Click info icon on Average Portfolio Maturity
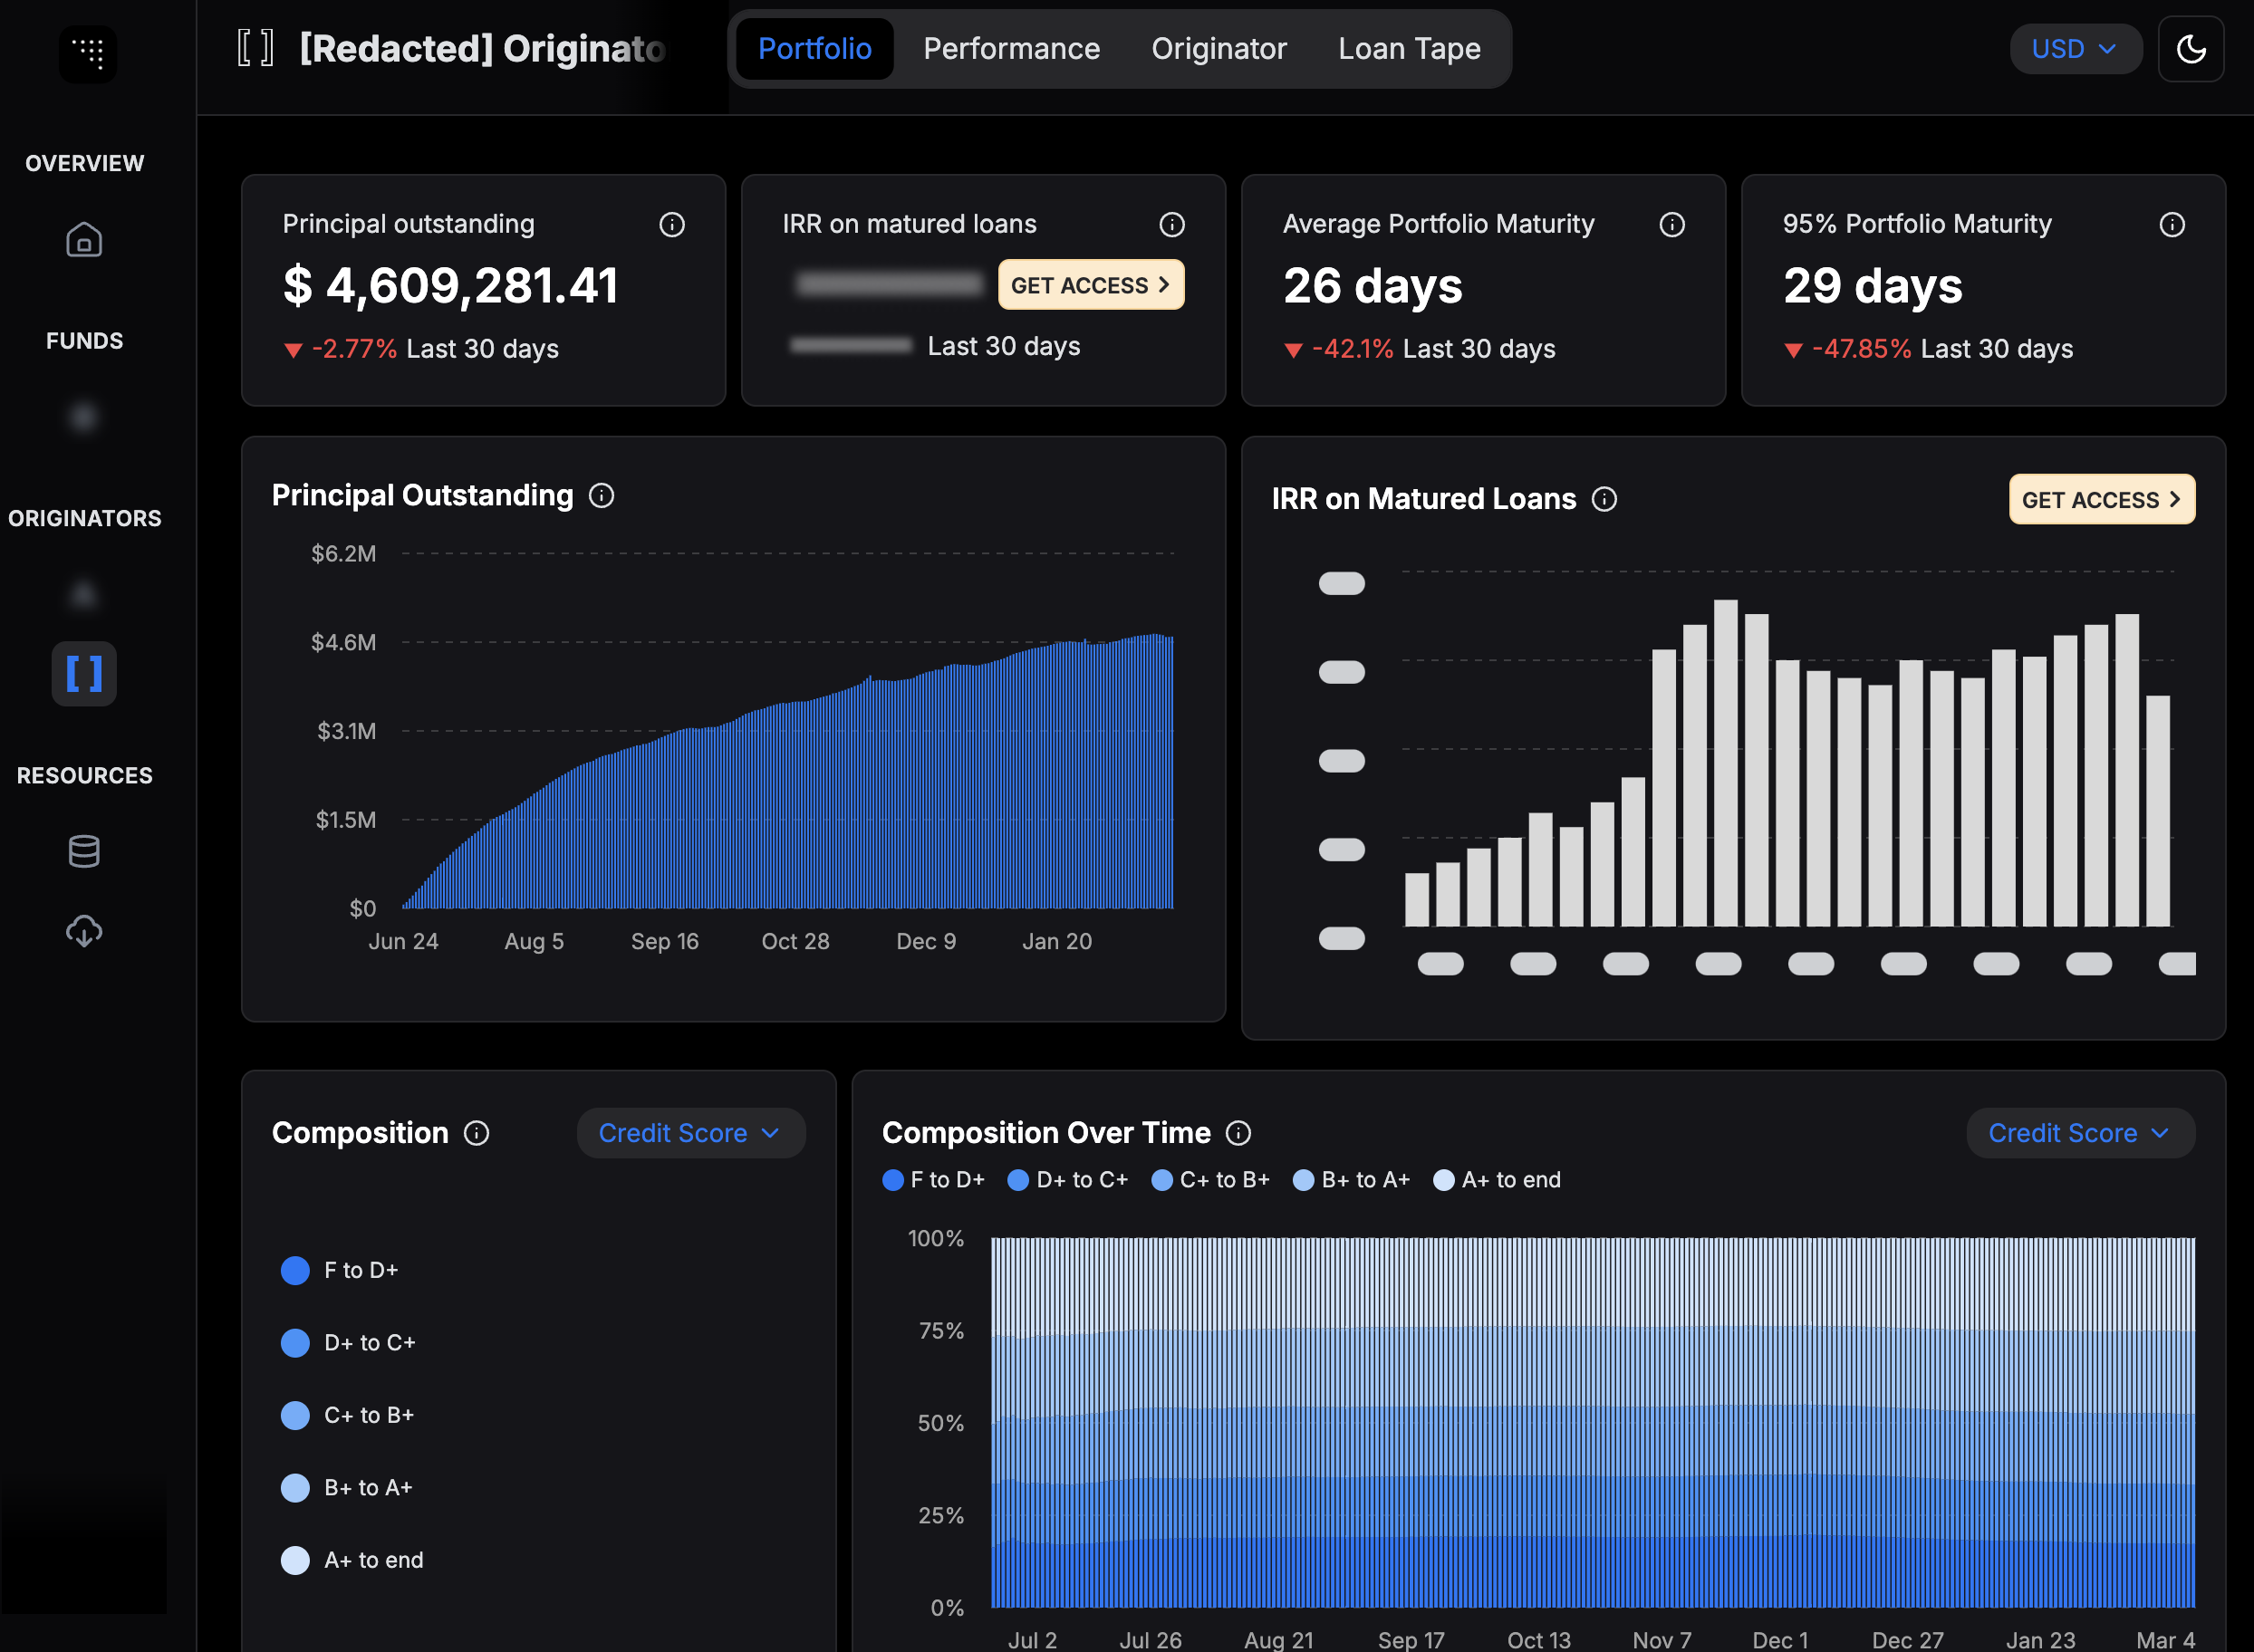The height and width of the screenshot is (1652, 2254). point(1672,225)
